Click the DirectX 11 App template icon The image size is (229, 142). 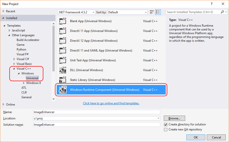(63, 31)
